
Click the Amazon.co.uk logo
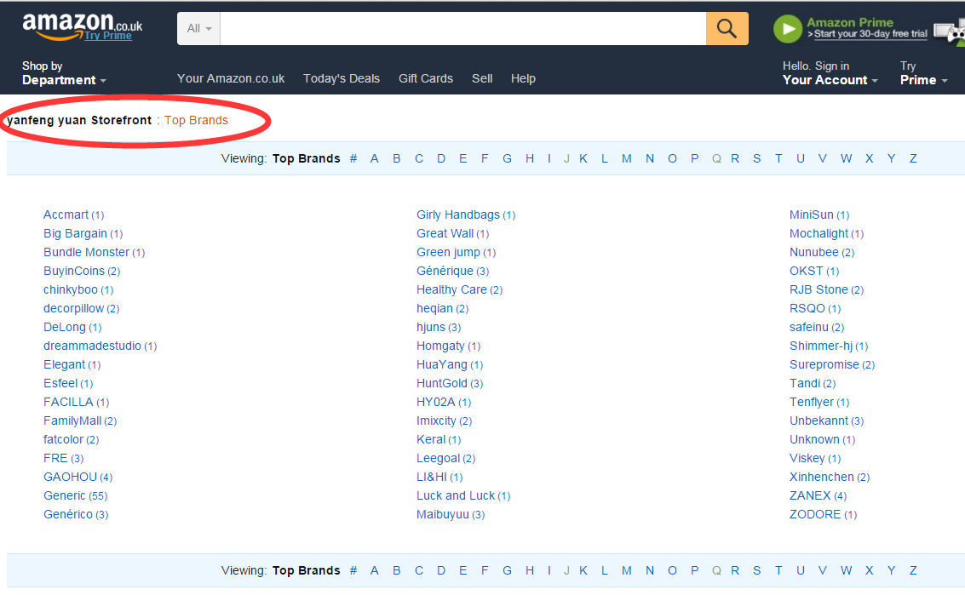click(x=82, y=26)
